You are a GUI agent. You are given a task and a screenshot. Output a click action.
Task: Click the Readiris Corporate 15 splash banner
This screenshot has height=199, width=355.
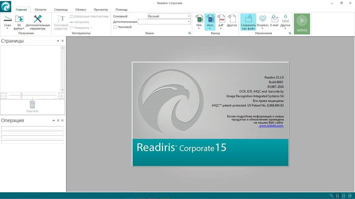click(211, 152)
